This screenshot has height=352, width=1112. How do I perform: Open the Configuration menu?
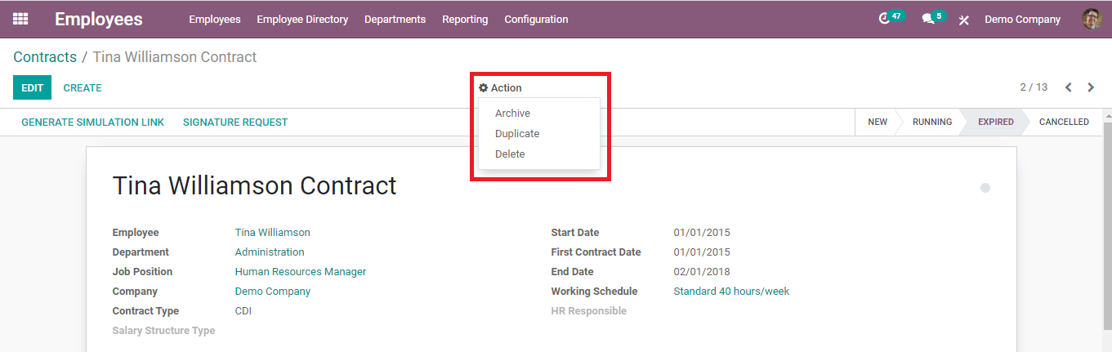536,19
